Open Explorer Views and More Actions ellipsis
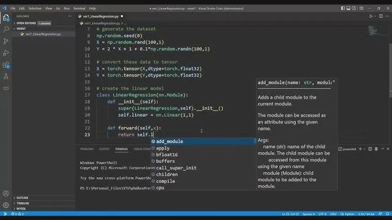 tap(70, 16)
